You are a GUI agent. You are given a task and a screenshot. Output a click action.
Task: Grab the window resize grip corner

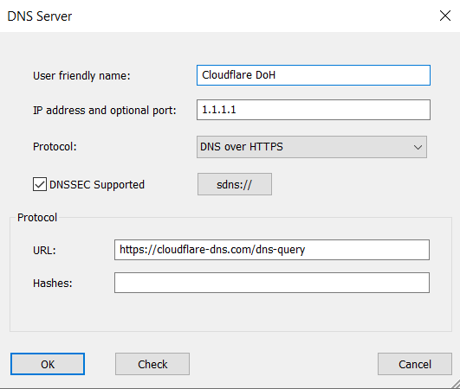tap(455, 384)
